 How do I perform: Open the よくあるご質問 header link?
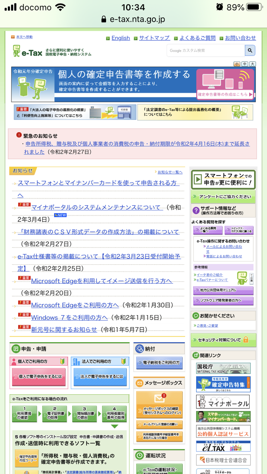coord(197,38)
